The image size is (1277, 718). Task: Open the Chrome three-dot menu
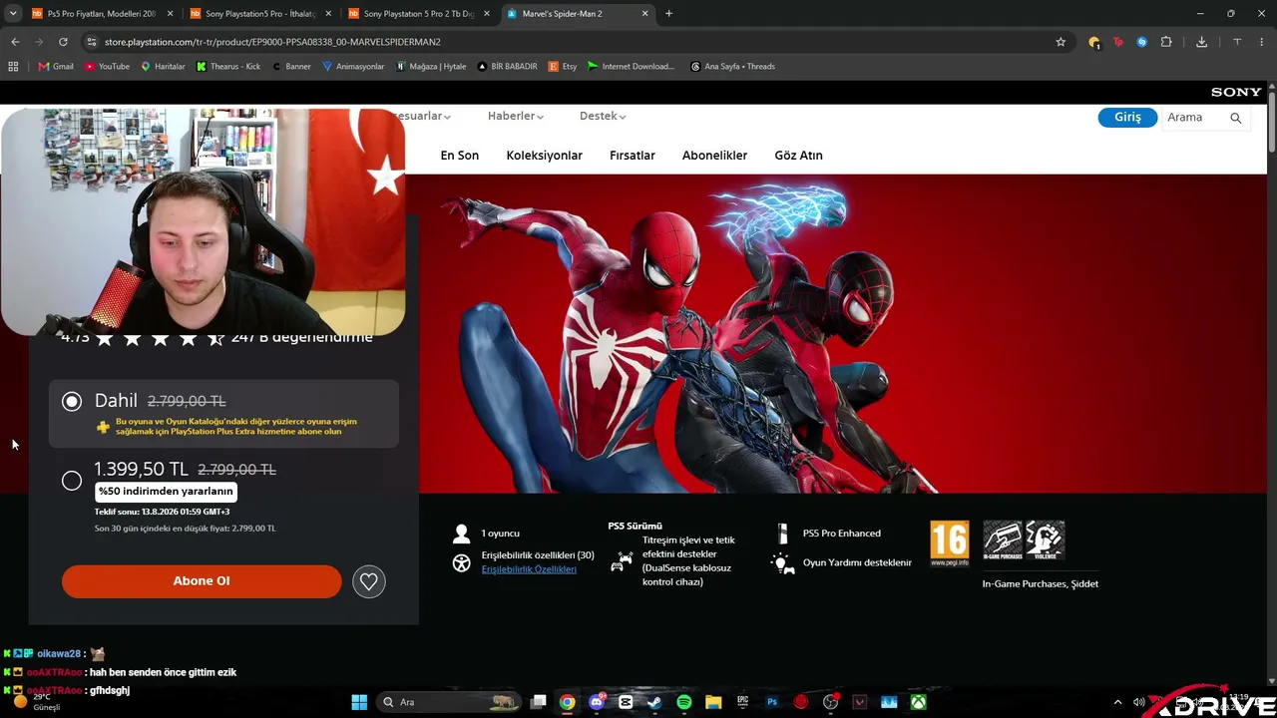click(1262, 42)
